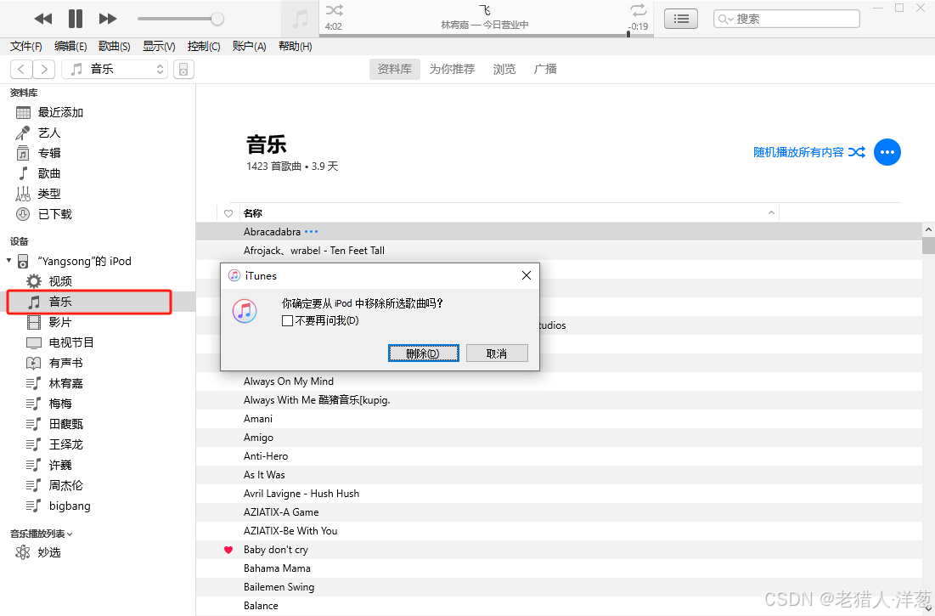Viewport: 935px width, 616px height.
Task: Open 视频 under the iPod
Action: tap(60, 281)
